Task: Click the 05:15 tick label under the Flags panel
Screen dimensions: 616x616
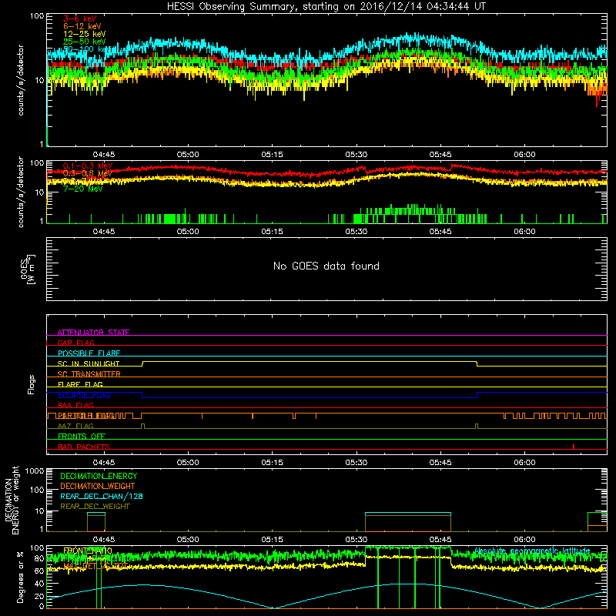Action: tap(272, 463)
